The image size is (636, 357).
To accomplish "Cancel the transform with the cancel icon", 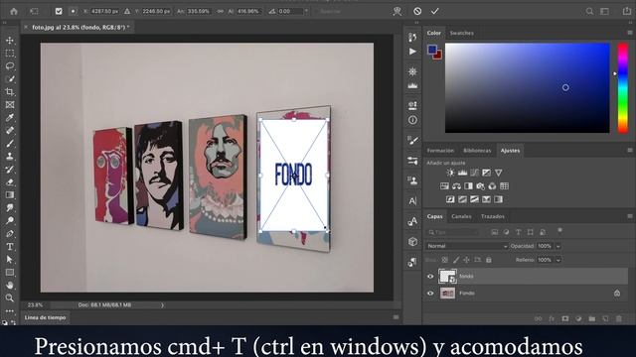I will tap(417, 11).
